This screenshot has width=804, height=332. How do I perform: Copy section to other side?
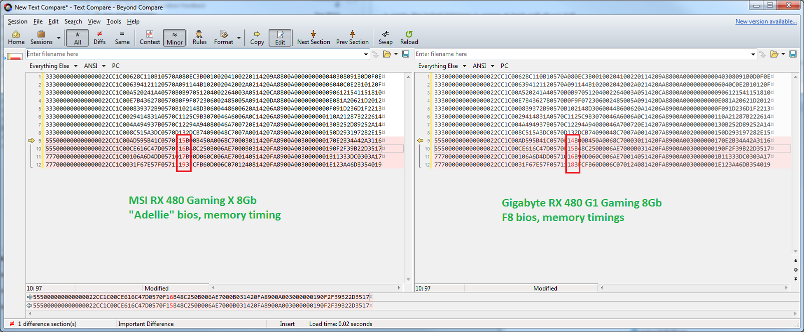tap(257, 37)
